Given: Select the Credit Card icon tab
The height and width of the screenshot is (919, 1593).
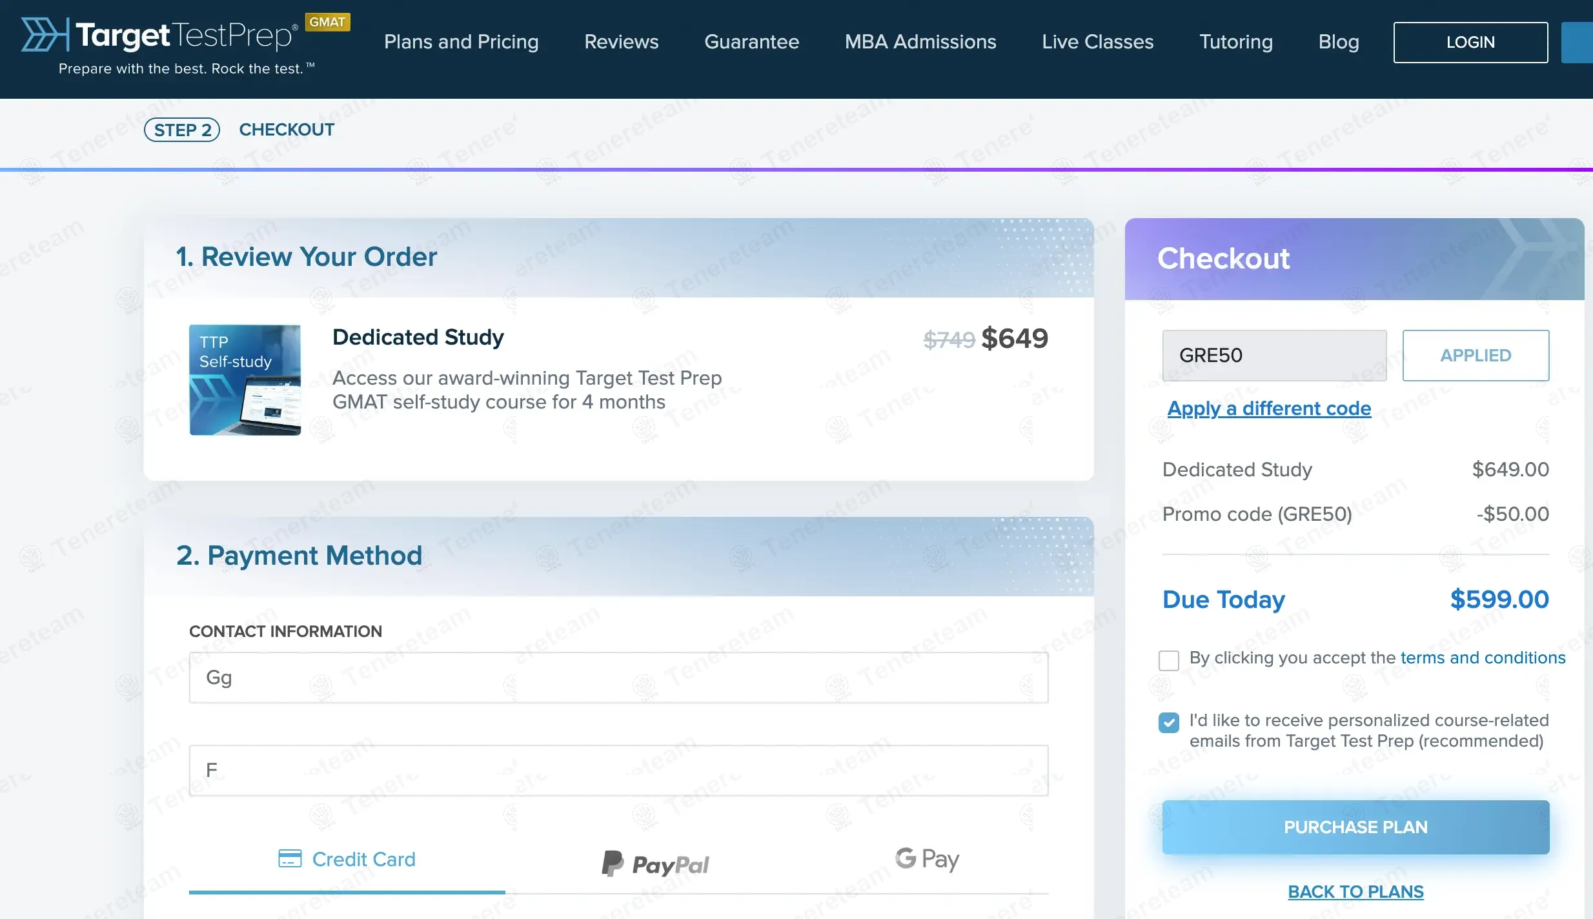Looking at the screenshot, I should 347,859.
